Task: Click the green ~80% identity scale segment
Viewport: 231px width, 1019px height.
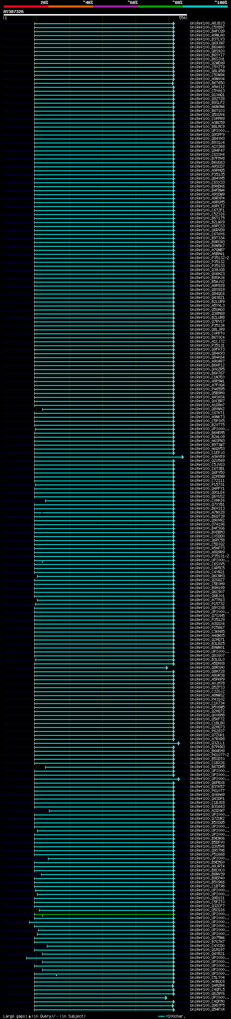Action: pyautogui.click(x=160, y=7)
